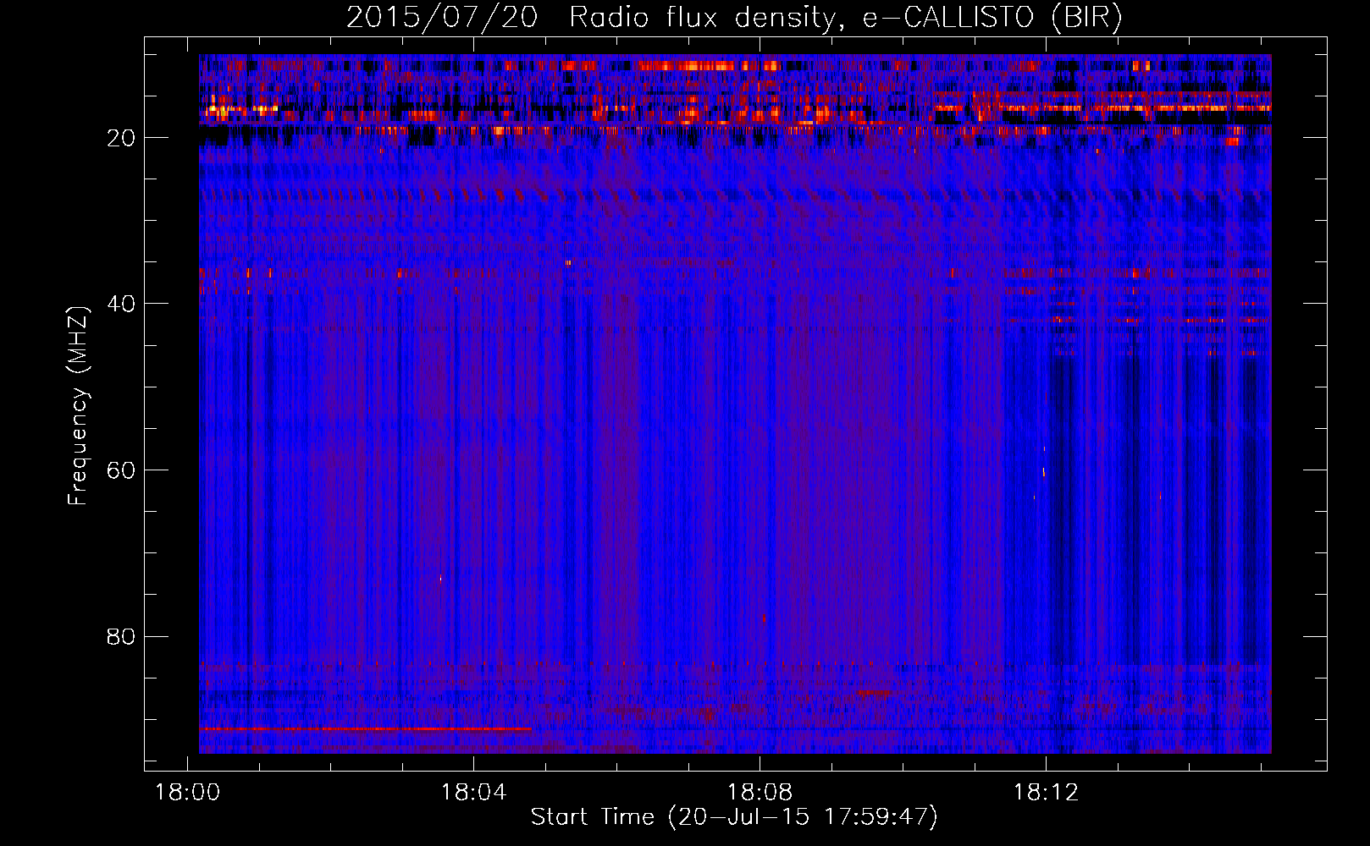1370x846 pixels.
Task: Click the plot title 'Radio flux density, e-CALLISTO (BIR)'
Action: point(845,18)
